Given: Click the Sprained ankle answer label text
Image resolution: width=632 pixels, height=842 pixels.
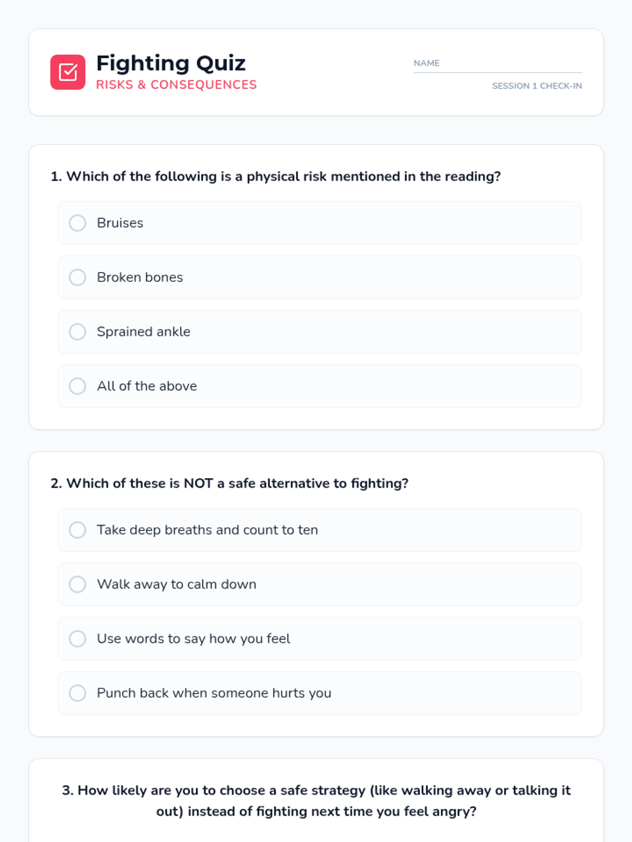Looking at the screenshot, I should tap(143, 332).
